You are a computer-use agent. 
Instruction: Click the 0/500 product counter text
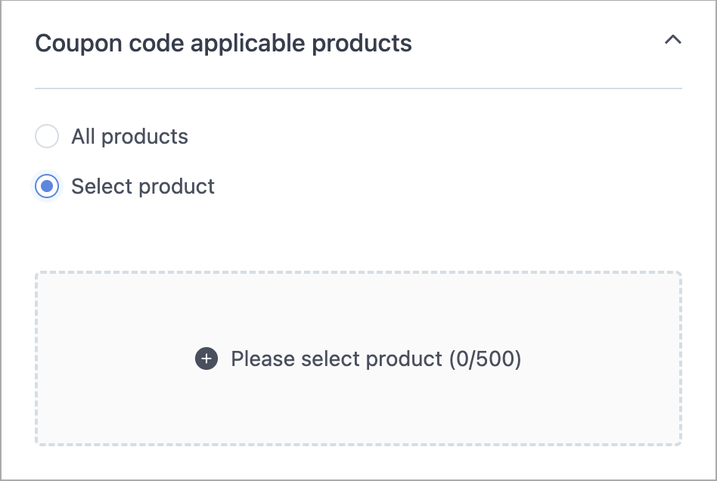(485, 359)
